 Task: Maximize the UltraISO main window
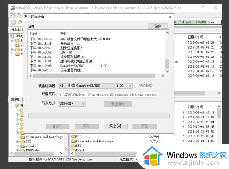[203, 8]
